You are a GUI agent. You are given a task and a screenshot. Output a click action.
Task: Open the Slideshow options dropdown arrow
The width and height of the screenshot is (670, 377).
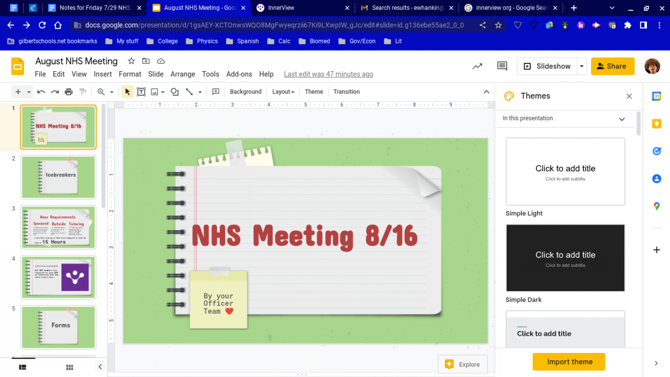coord(581,66)
